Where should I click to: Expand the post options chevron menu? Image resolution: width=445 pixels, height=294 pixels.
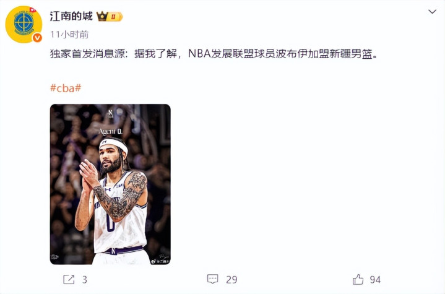pyautogui.click(x=432, y=12)
